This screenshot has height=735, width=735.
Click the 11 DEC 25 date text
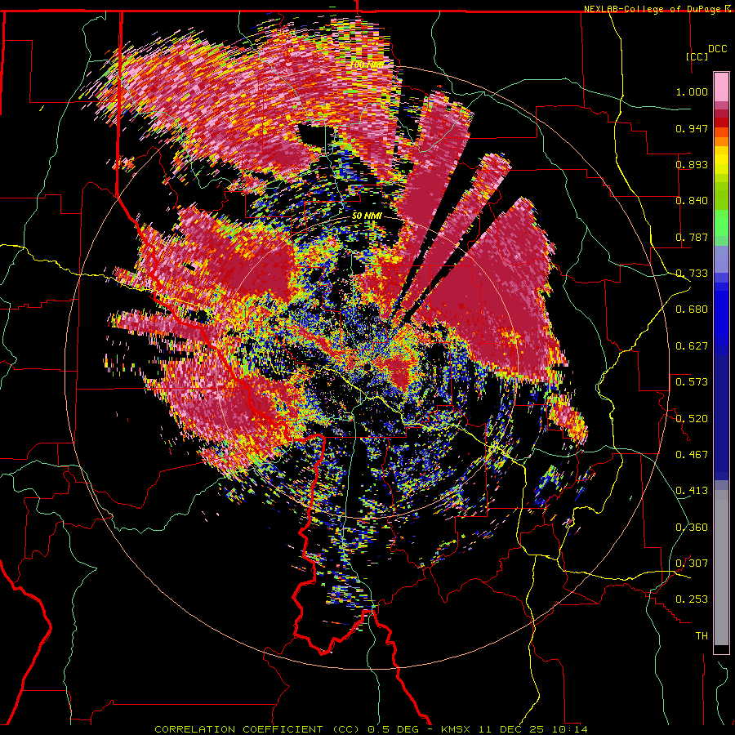(512, 729)
